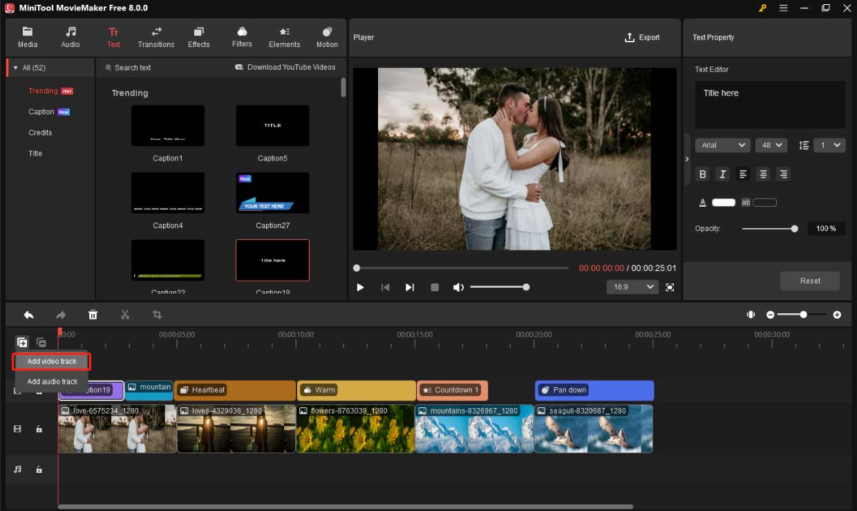The image size is (857, 511).
Task: Click the Reset button
Action: tap(810, 281)
